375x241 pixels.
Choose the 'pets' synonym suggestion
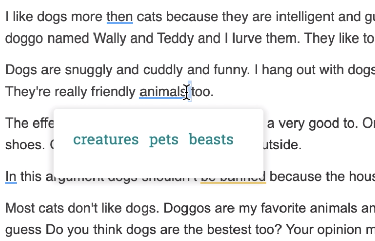164,140
